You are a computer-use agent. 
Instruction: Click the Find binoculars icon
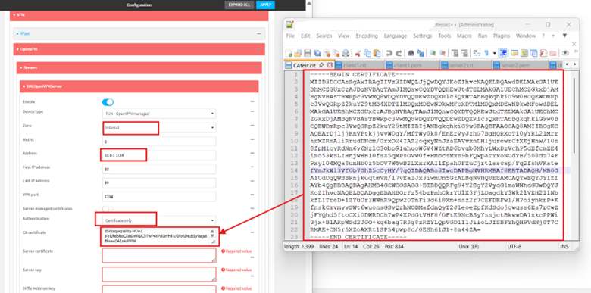pyautogui.click(x=411, y=53)
